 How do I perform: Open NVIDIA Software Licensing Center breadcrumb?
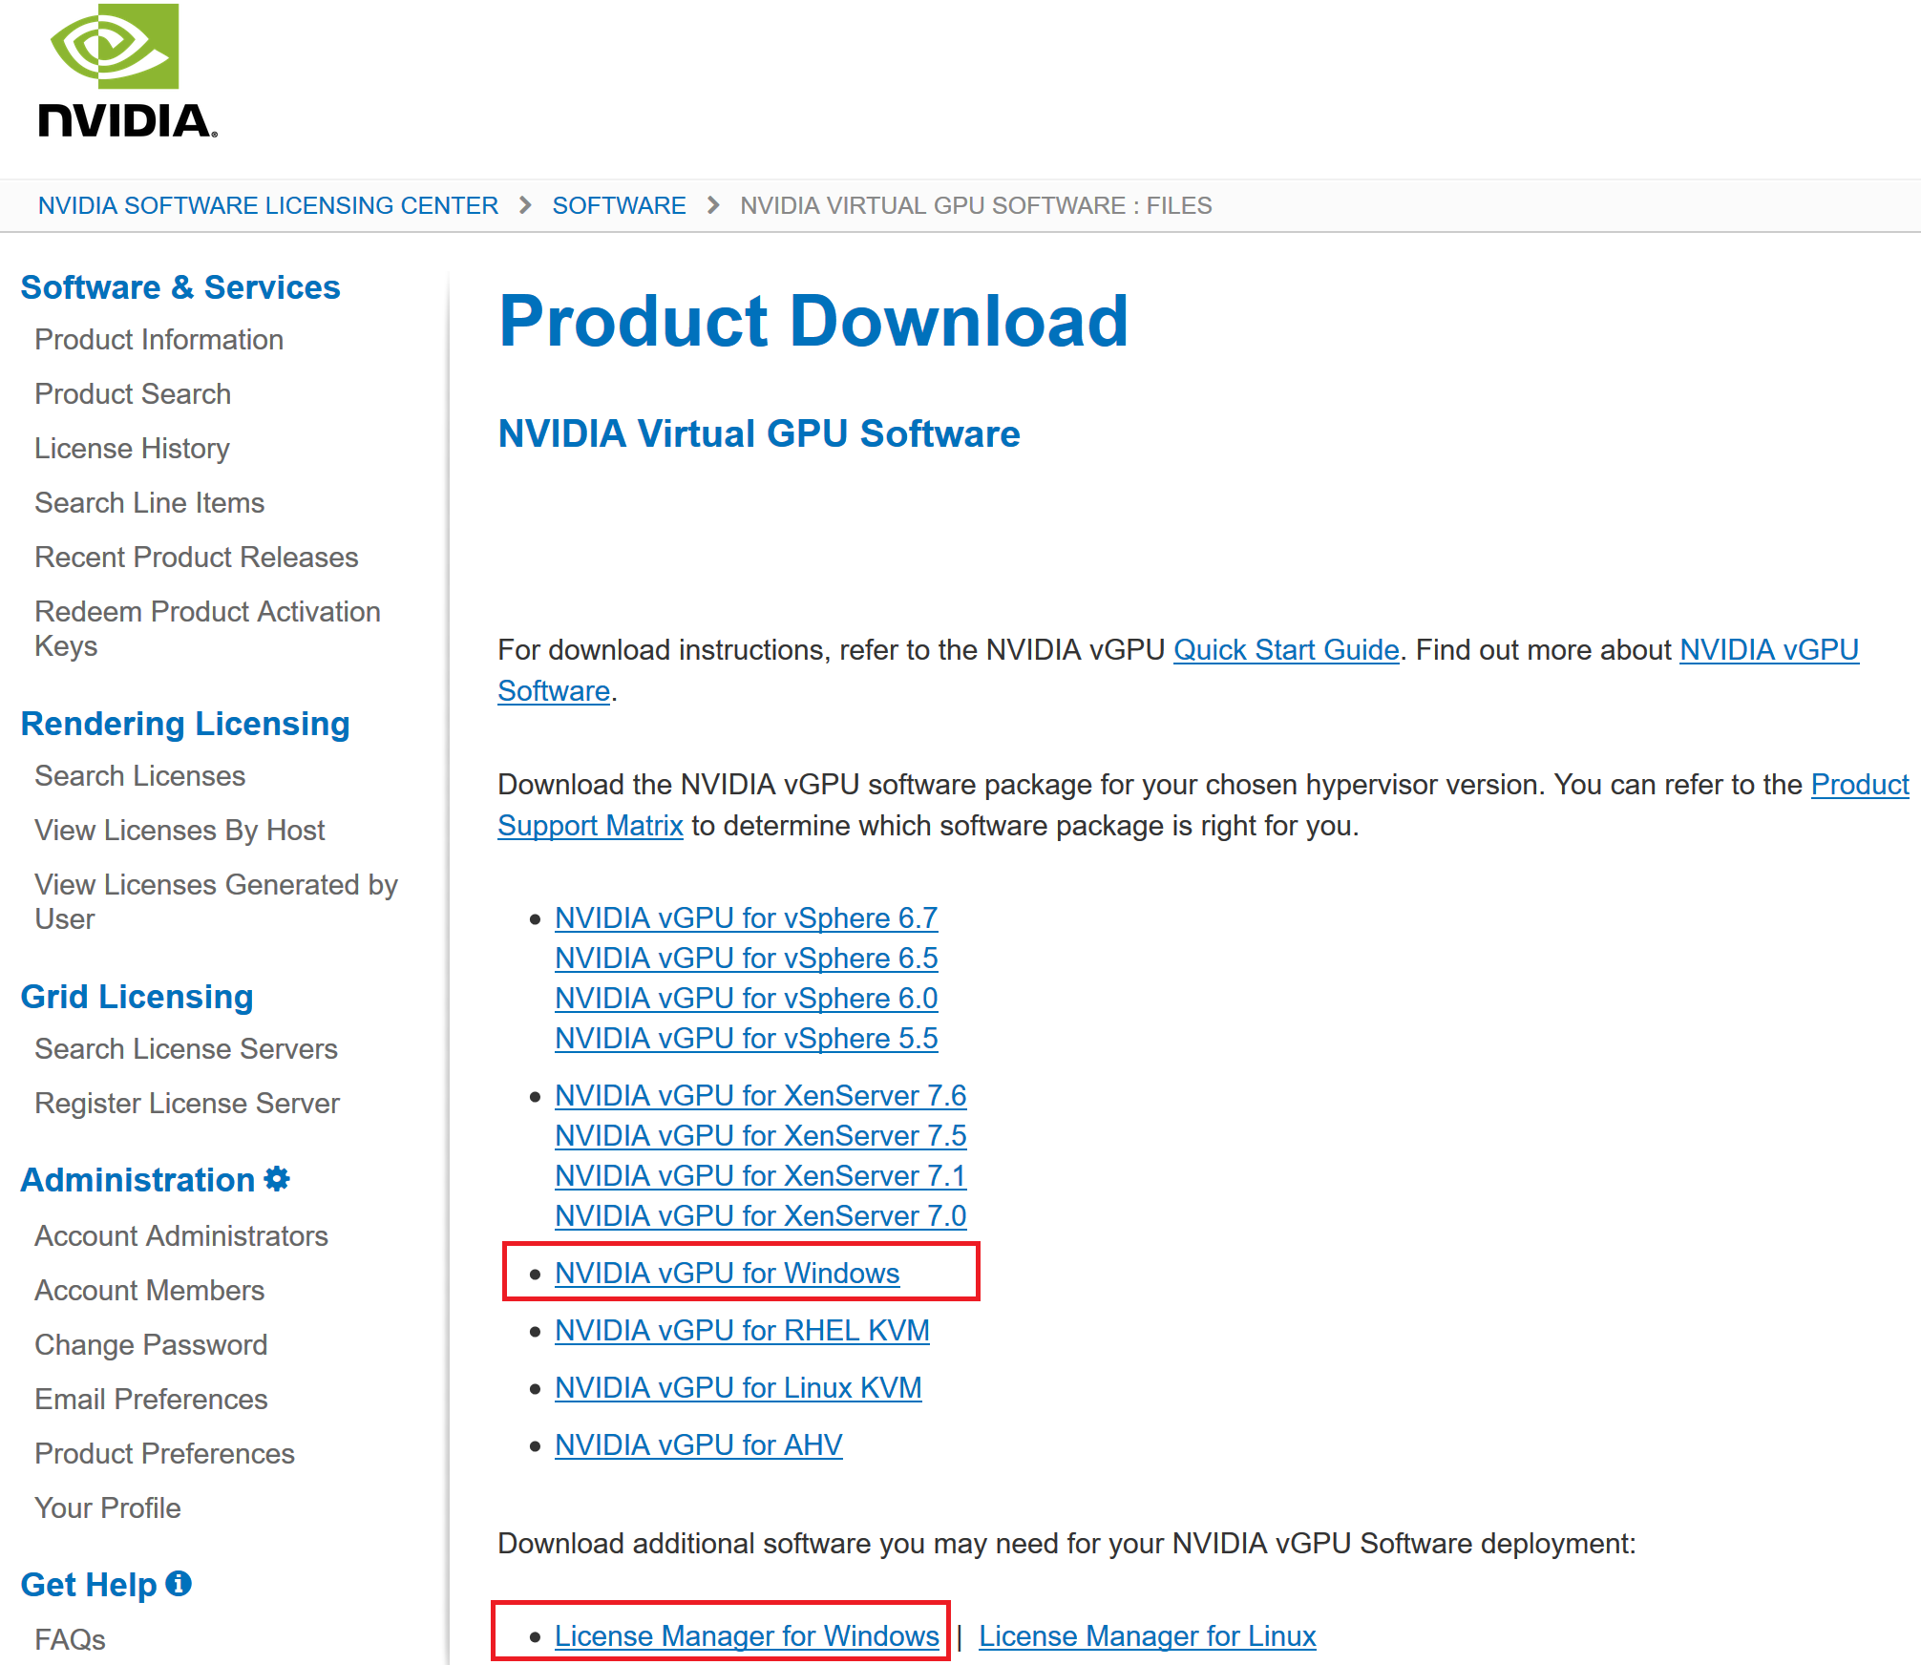tap(267, 205)
